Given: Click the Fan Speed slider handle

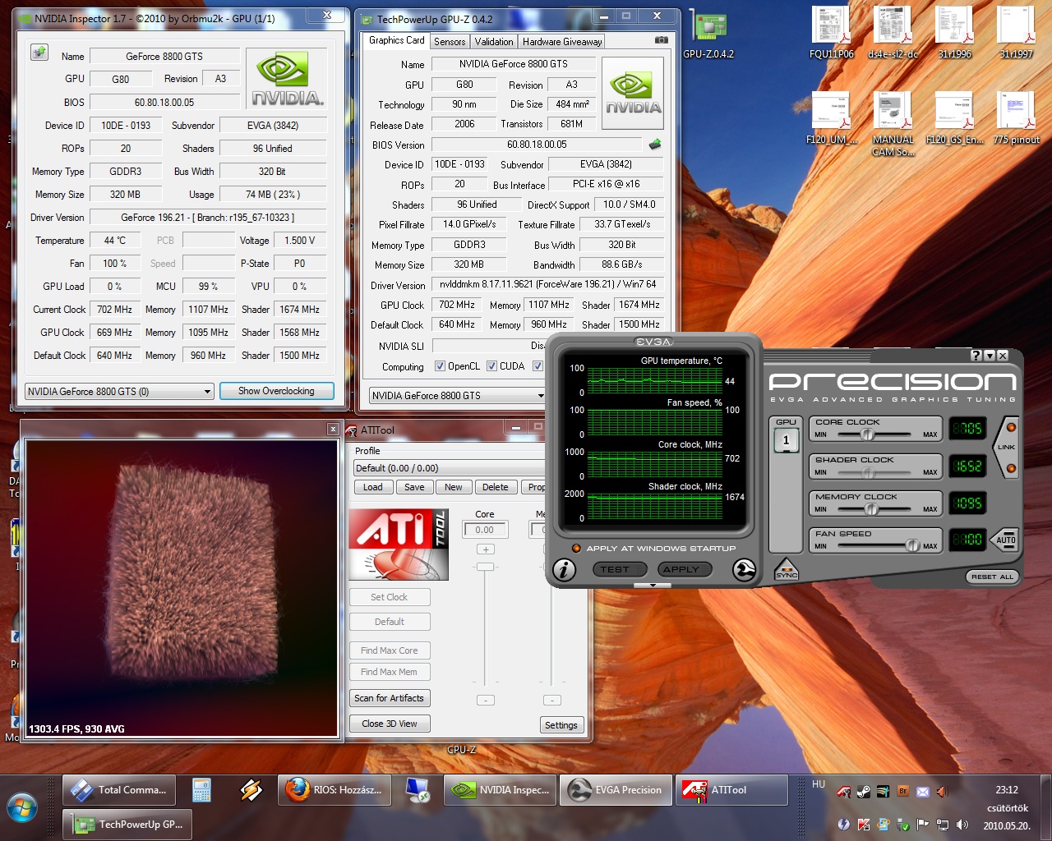Looking at the screenshot, I should point(912,545).
